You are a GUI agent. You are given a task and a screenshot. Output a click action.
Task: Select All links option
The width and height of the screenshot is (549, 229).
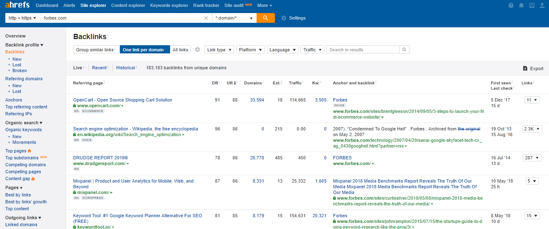180,50
